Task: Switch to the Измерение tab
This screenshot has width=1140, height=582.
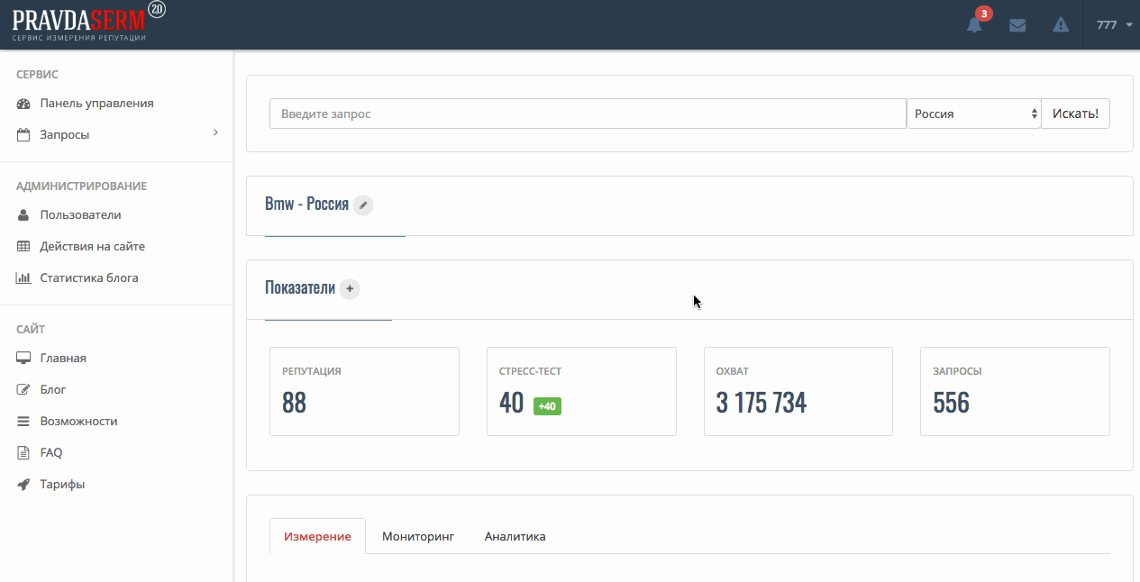Action: point(317,536)
